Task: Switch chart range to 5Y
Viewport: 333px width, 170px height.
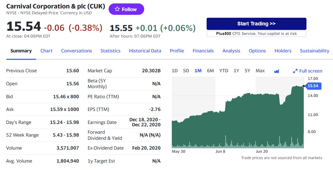Action: pyautogui.click(x=247, y=71)
